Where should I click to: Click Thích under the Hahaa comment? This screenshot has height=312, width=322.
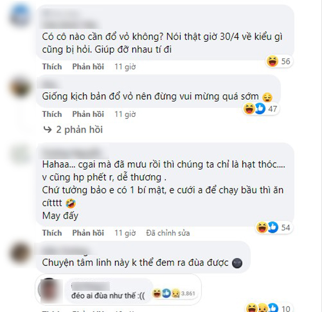coord(52,233)
